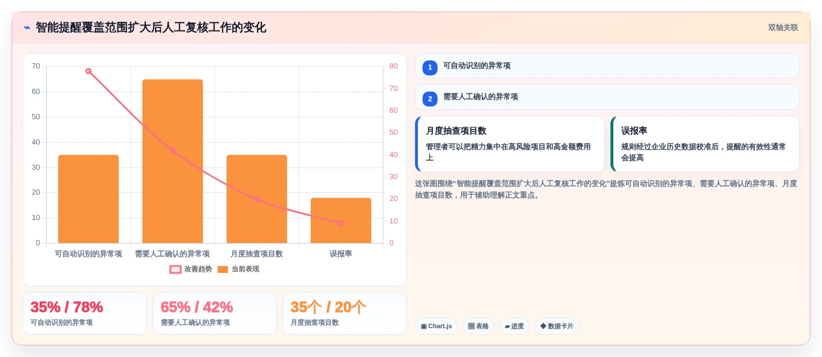The image size is (822, 357).
Task: Click the orange bar for 误报率
Action: [341, 221]
